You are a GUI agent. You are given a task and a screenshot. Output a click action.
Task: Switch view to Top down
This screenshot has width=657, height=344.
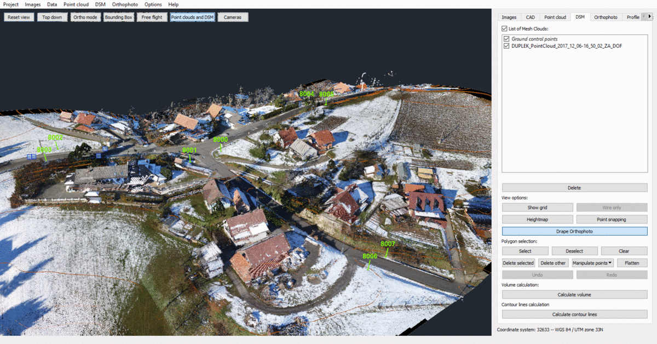tap(53, 17)
